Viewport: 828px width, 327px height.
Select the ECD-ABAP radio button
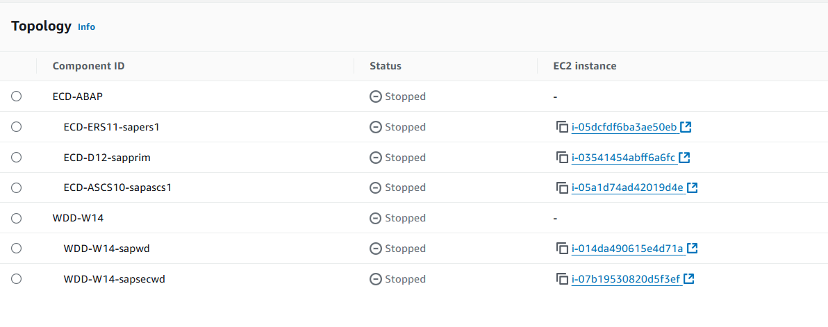pos(17,97)
